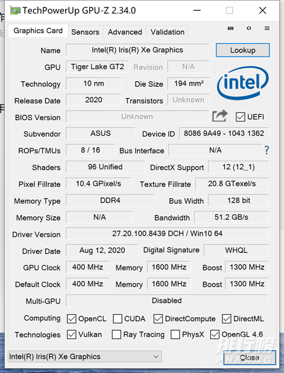284x373 pixels.
Task: Click the screenshot camera icon
Action: click(x=230, y=29)
